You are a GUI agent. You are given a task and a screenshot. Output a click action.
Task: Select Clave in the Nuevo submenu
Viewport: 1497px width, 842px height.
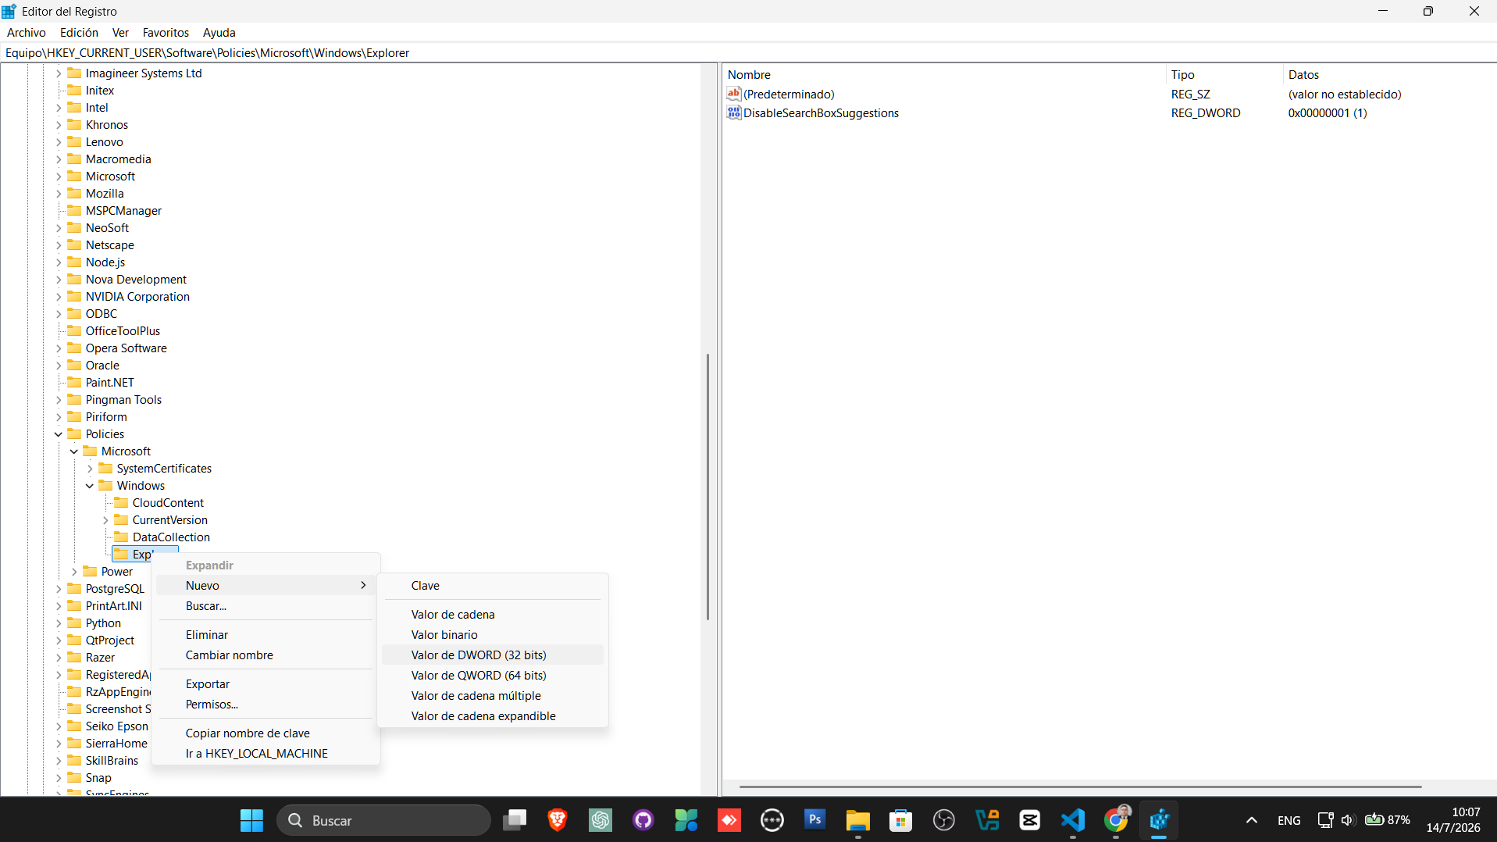(x=493, y=585)
